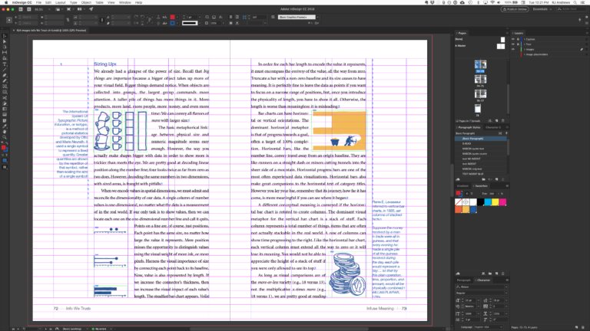Screen dimensions: 590x331
Task: Clear overrides in Paragraph Styles panel
Action: [490, 179]
